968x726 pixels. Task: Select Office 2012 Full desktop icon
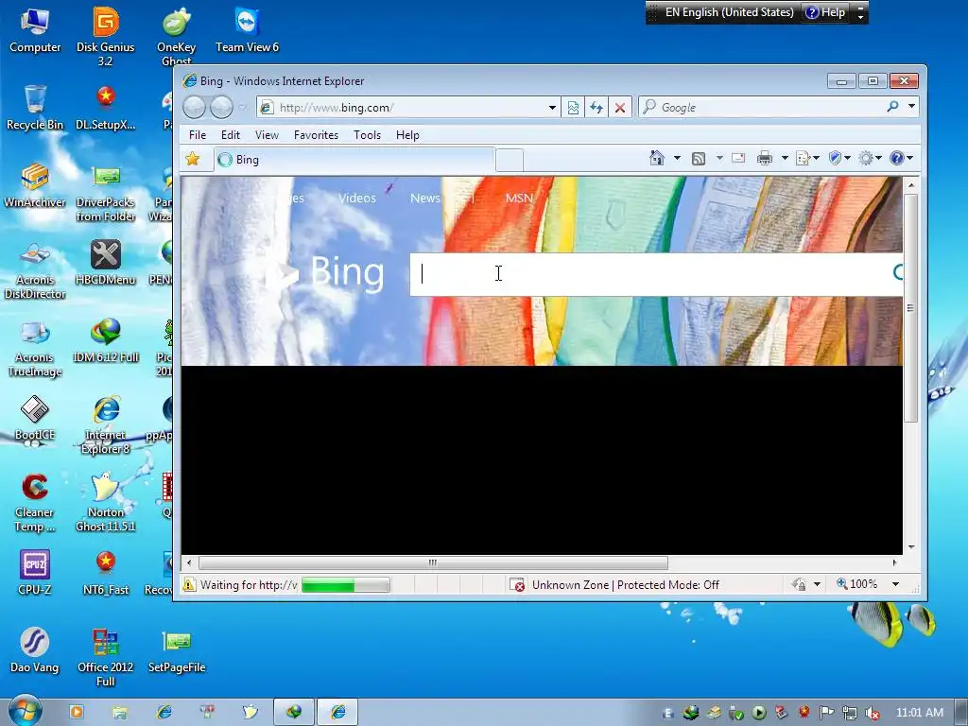tap(106, 657)
